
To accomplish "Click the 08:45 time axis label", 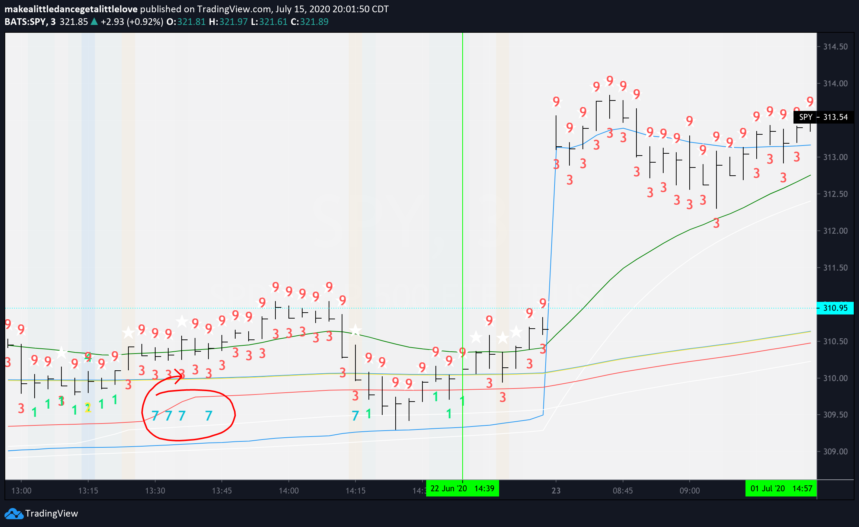I will click(623, 491).
